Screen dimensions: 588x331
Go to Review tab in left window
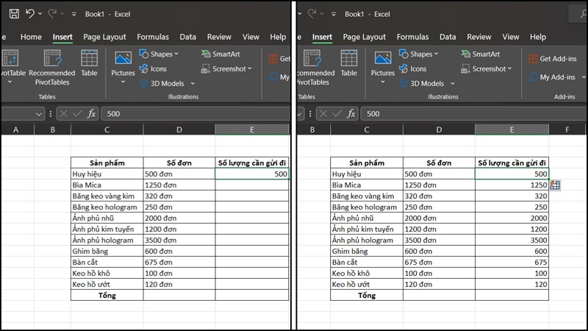click(219, 37)
